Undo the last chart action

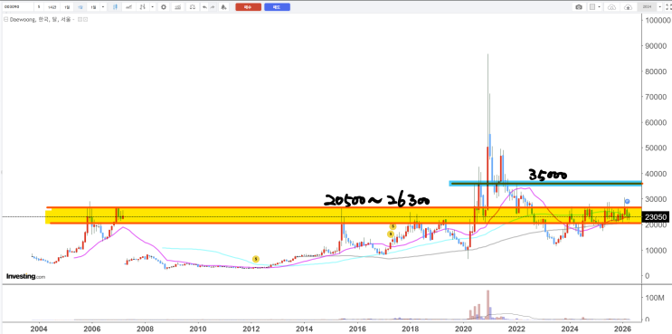click(204, 7)
